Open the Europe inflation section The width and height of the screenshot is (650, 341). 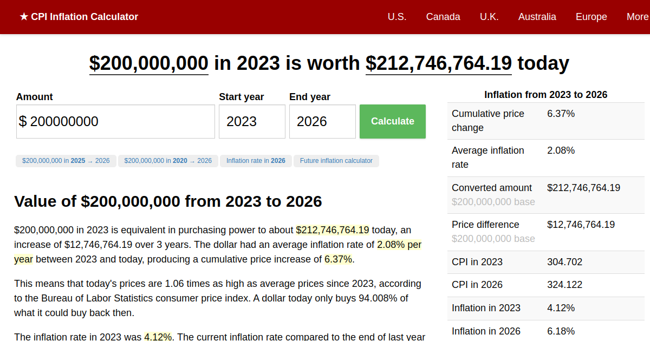(591, 17)
